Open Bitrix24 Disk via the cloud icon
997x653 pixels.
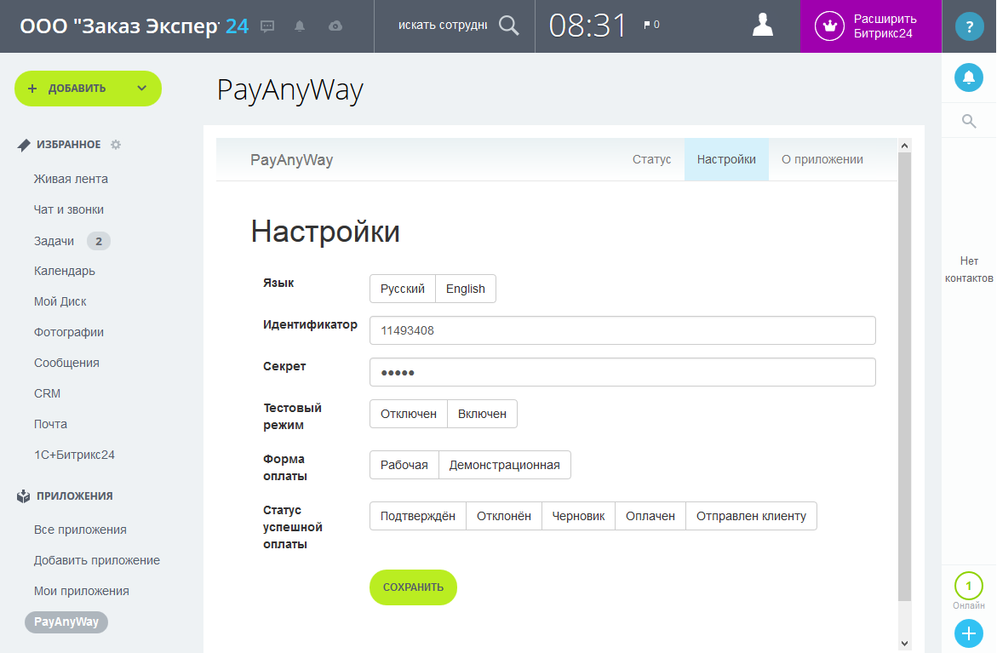(334, 25)
